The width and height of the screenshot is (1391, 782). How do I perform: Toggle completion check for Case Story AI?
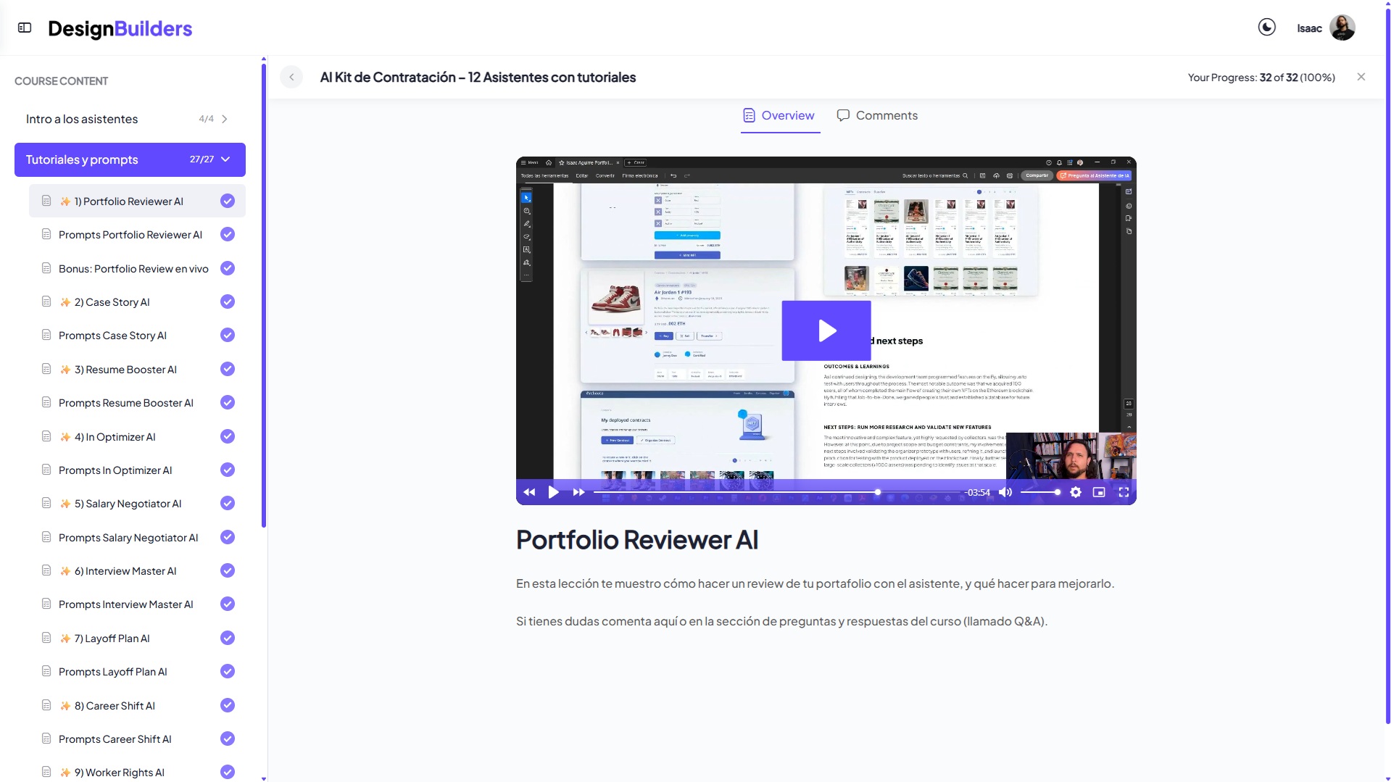tap(228, 302)
